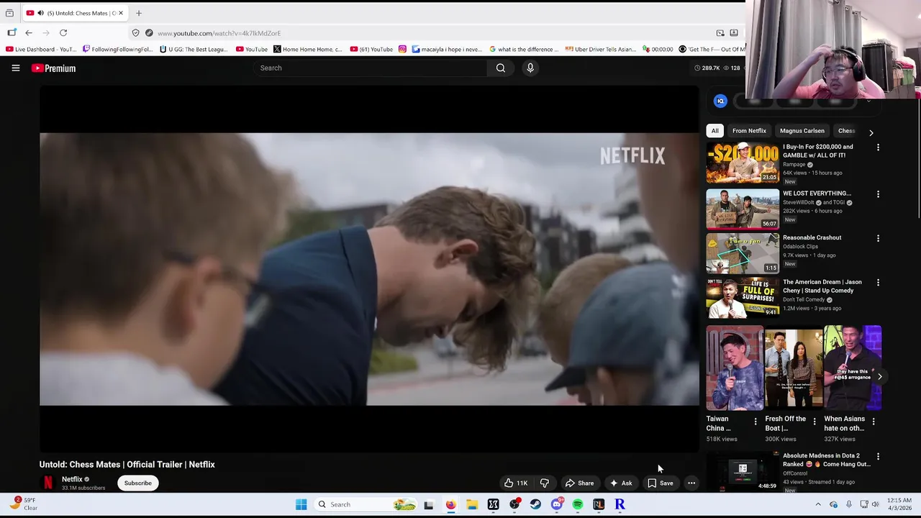Open 'The American Dream | Jason Cheny' title
Viewport: 921px width, 518px height.
click(x=822, y=286)
